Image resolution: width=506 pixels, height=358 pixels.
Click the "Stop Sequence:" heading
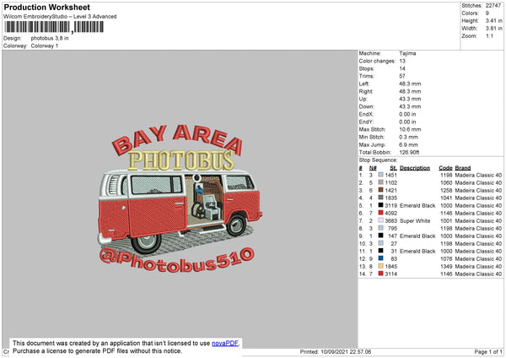click(378, 160)
